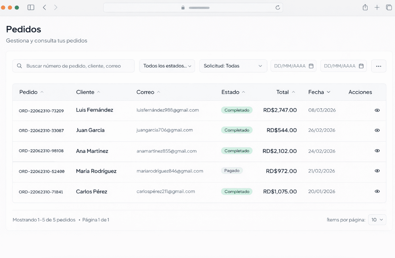Click the Pedidos page heading
The height and width of the screenshot is (258, 395).
pyautogui.click(x=23, y=29)
